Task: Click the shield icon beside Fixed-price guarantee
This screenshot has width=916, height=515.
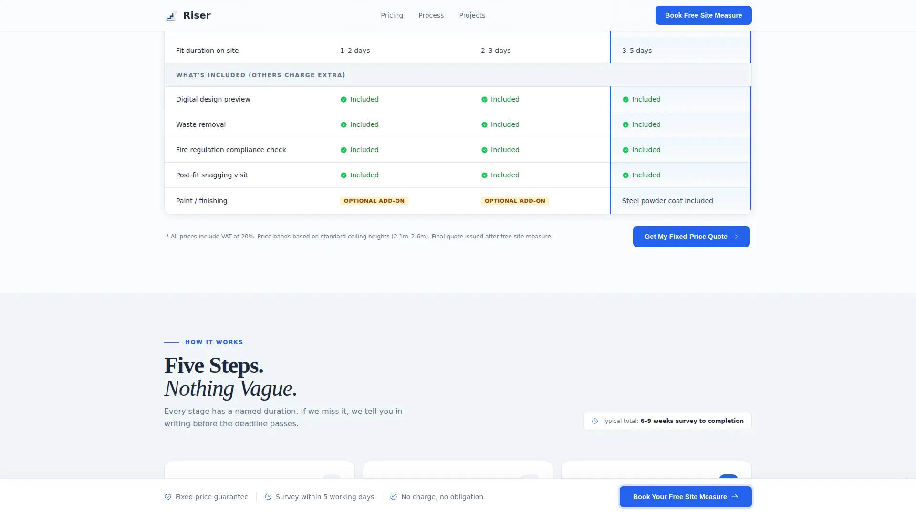Action: click(168, 497)
